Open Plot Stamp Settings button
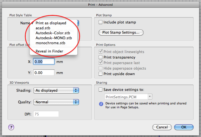 [121, 32]
